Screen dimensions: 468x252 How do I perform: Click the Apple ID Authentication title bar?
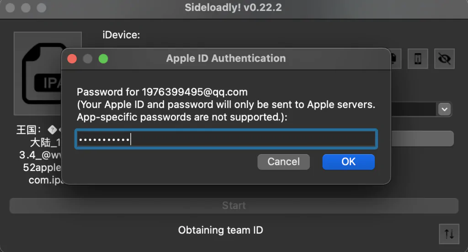[x=226, y=59]
